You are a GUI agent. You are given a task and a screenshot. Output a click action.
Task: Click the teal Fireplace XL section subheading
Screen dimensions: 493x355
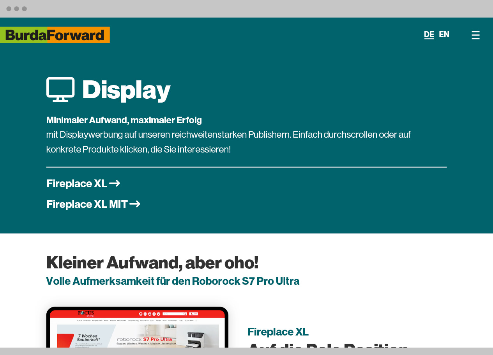(x=278, y=332)
